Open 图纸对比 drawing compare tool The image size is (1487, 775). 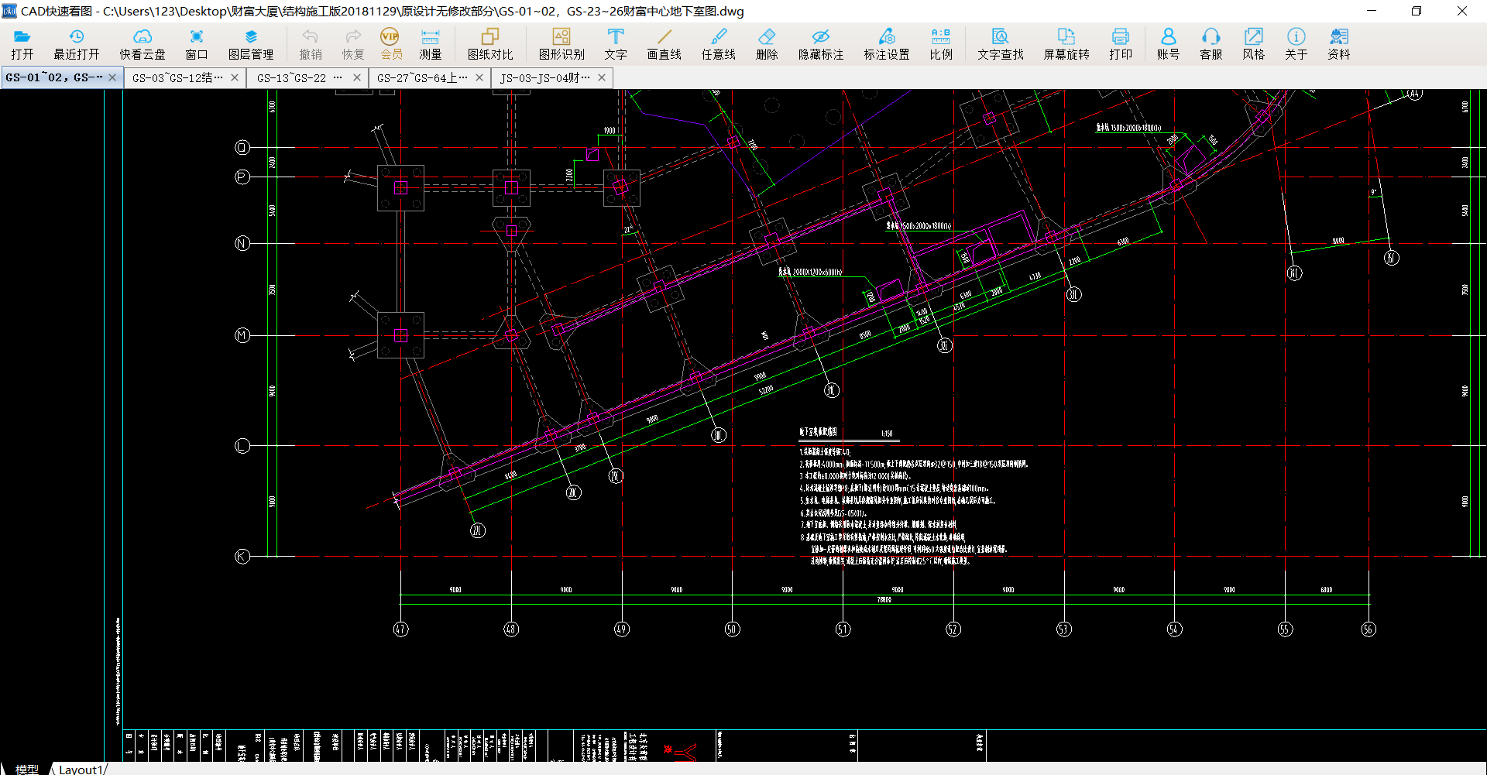tap(490, 44)
